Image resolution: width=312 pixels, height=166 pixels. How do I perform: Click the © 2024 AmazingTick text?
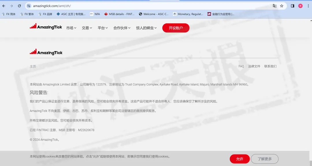(x=45, y=140)
